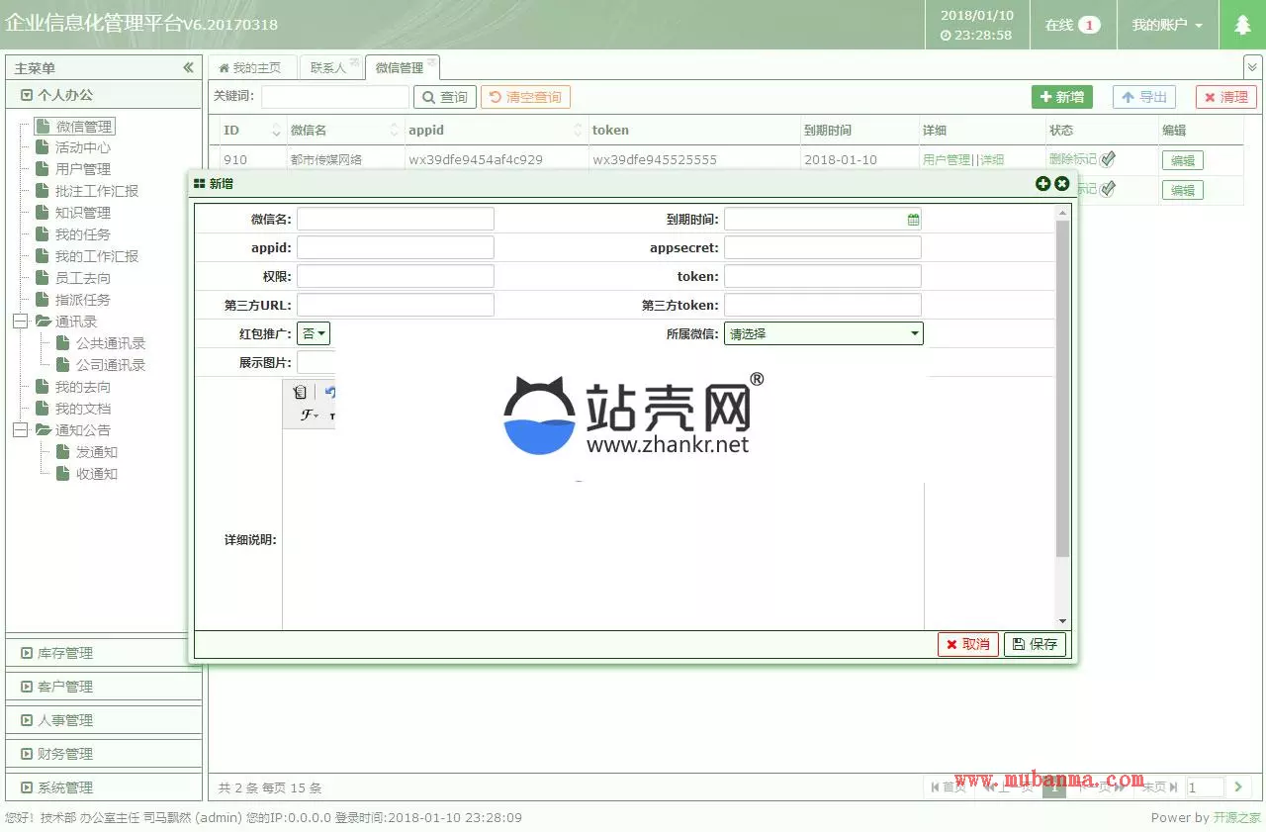Open the 微信管理 item in sidebar tree
The width and height of the screenshot is (1266, 832).
(x=83, y=127)
